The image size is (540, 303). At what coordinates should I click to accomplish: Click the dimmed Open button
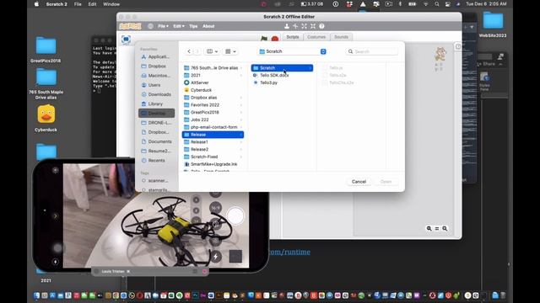[386, 182]
